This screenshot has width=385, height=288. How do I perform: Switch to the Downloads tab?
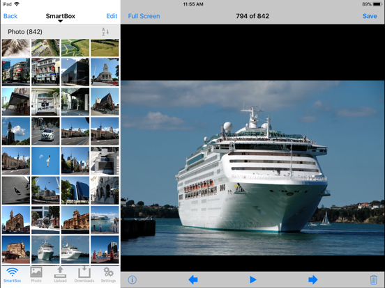(84, 275)
